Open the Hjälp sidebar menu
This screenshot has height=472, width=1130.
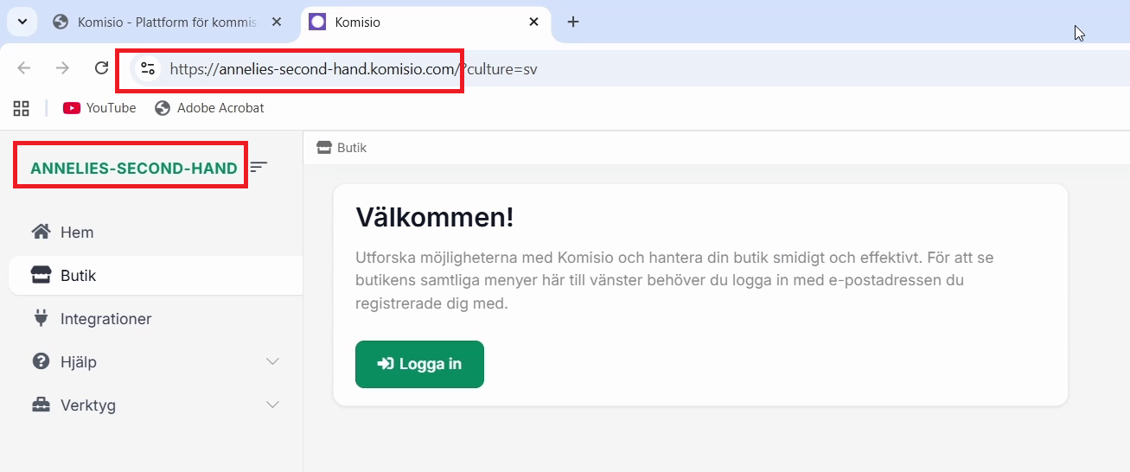(156, 362)
